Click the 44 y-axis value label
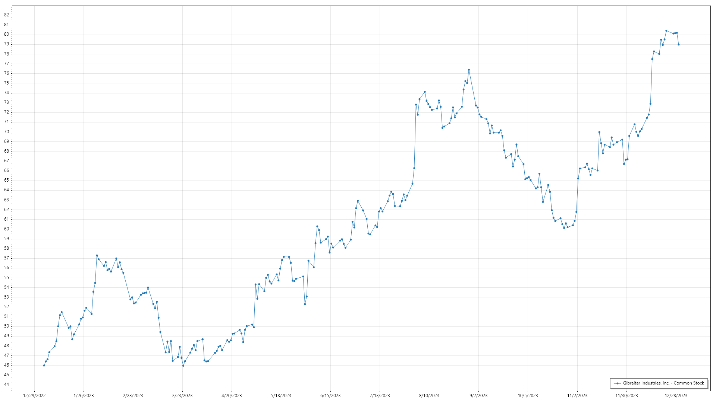Screen dimensions: 716x402 click(x=7, y=385)
